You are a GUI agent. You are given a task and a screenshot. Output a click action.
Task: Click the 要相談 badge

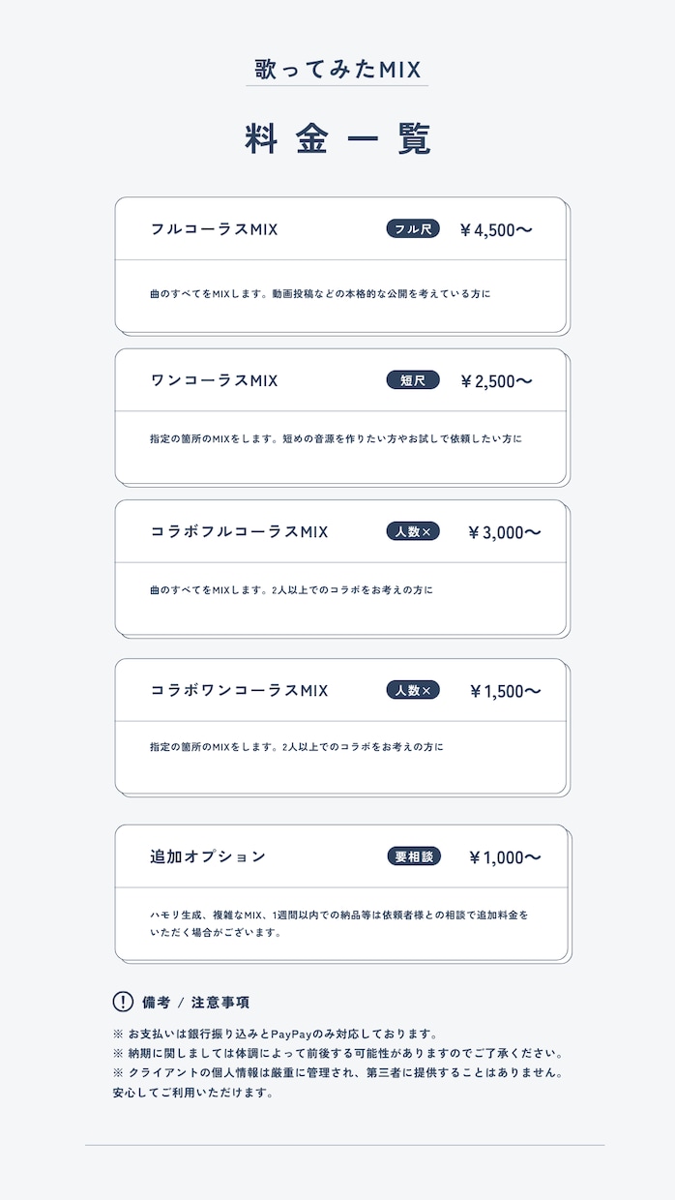414,856
